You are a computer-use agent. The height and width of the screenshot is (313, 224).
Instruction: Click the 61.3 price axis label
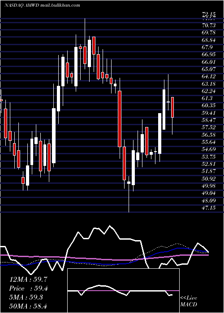click(x=207, y=98)
